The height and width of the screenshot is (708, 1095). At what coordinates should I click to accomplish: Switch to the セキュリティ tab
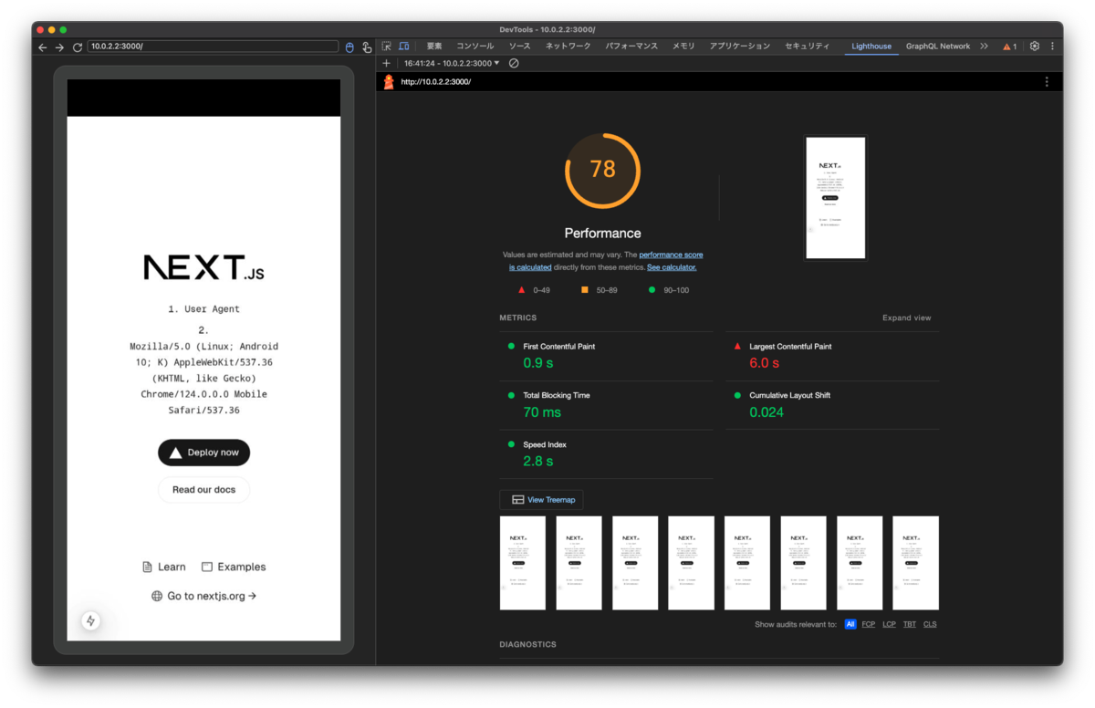click(808, 46)
